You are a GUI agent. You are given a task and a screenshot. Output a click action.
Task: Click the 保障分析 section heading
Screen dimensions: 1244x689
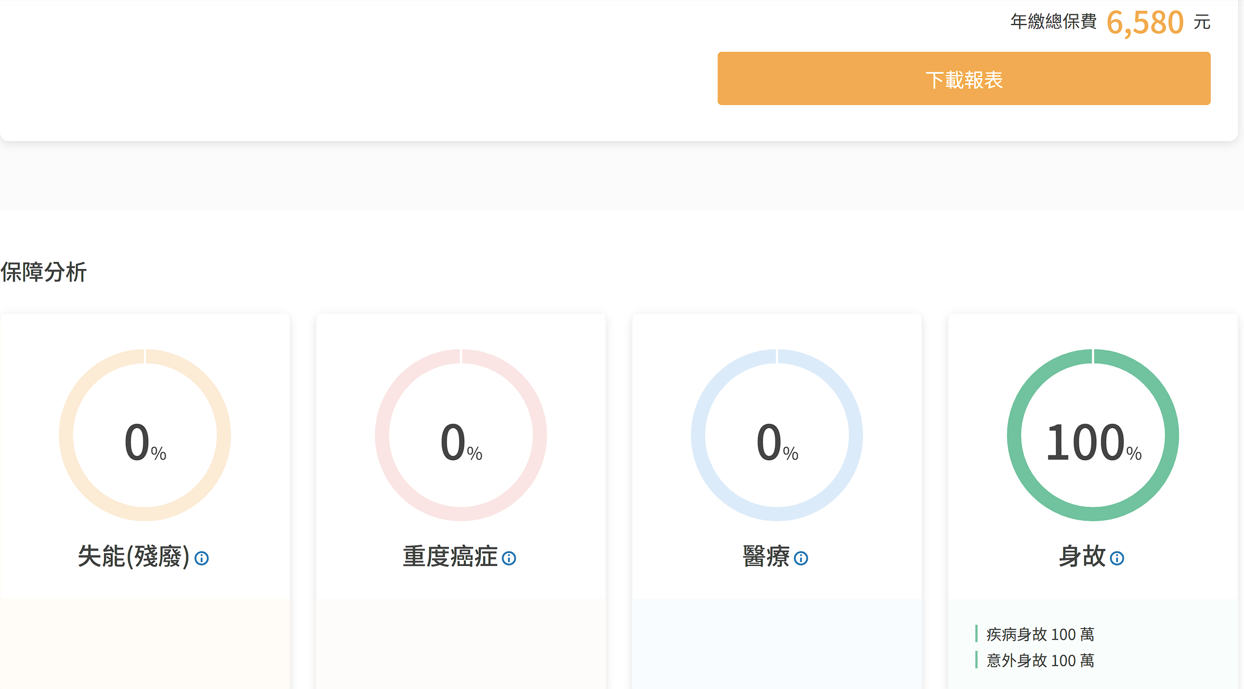point(44,272)
